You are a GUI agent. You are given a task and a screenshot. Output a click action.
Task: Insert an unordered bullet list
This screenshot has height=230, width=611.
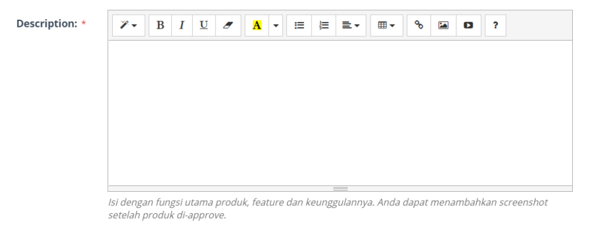click(300, 25)
